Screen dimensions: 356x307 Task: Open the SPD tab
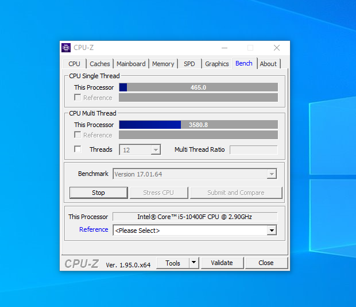[189, 64]
